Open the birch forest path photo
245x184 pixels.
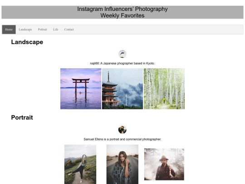pyautogui.click(x=164, y=89)
